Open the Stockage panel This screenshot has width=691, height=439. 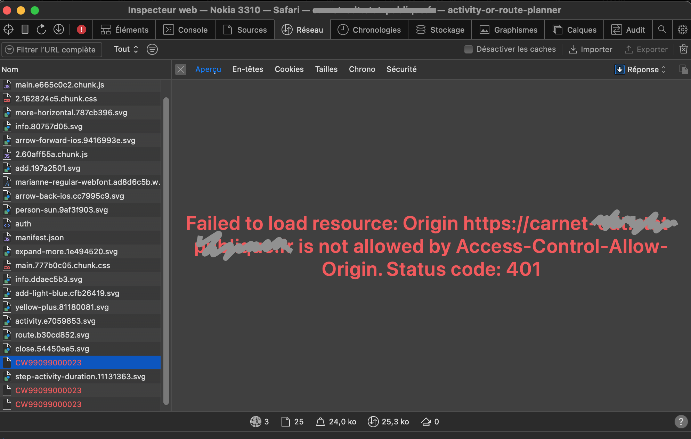pos(440,30)
